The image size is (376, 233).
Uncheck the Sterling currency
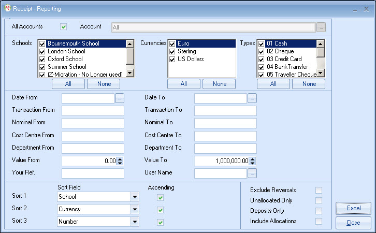tap(173, 52)
